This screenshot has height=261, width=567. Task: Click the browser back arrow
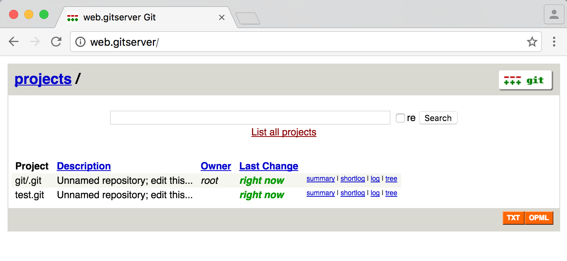pos(14,42)
